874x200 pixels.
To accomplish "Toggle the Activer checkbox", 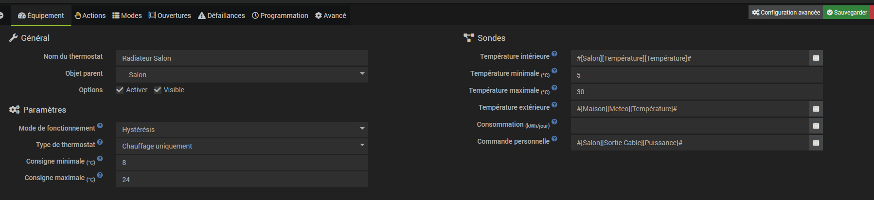I will [x=120, y=90].
